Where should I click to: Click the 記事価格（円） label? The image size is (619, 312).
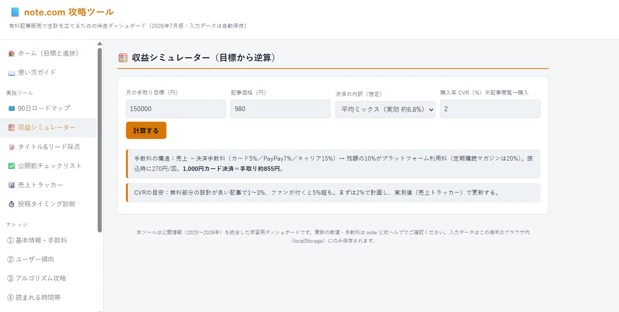(249, 93)
